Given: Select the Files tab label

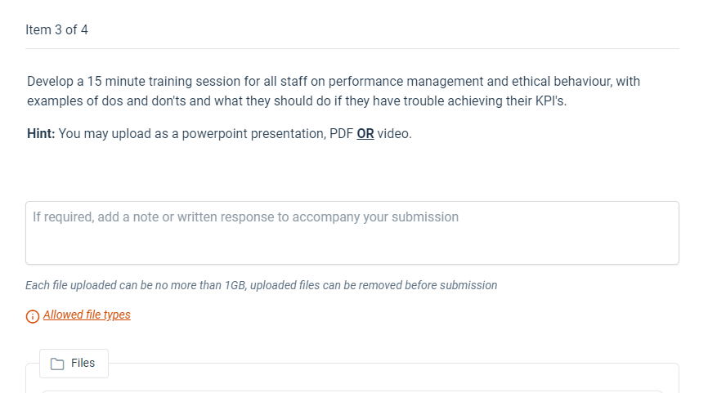Looking at the screenshot, I should [83, 363].
